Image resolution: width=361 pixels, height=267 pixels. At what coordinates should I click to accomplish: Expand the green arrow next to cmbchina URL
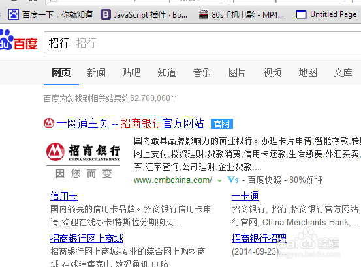coord(219,181)
